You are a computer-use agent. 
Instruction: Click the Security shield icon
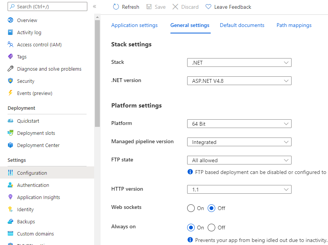pos(11,81)
